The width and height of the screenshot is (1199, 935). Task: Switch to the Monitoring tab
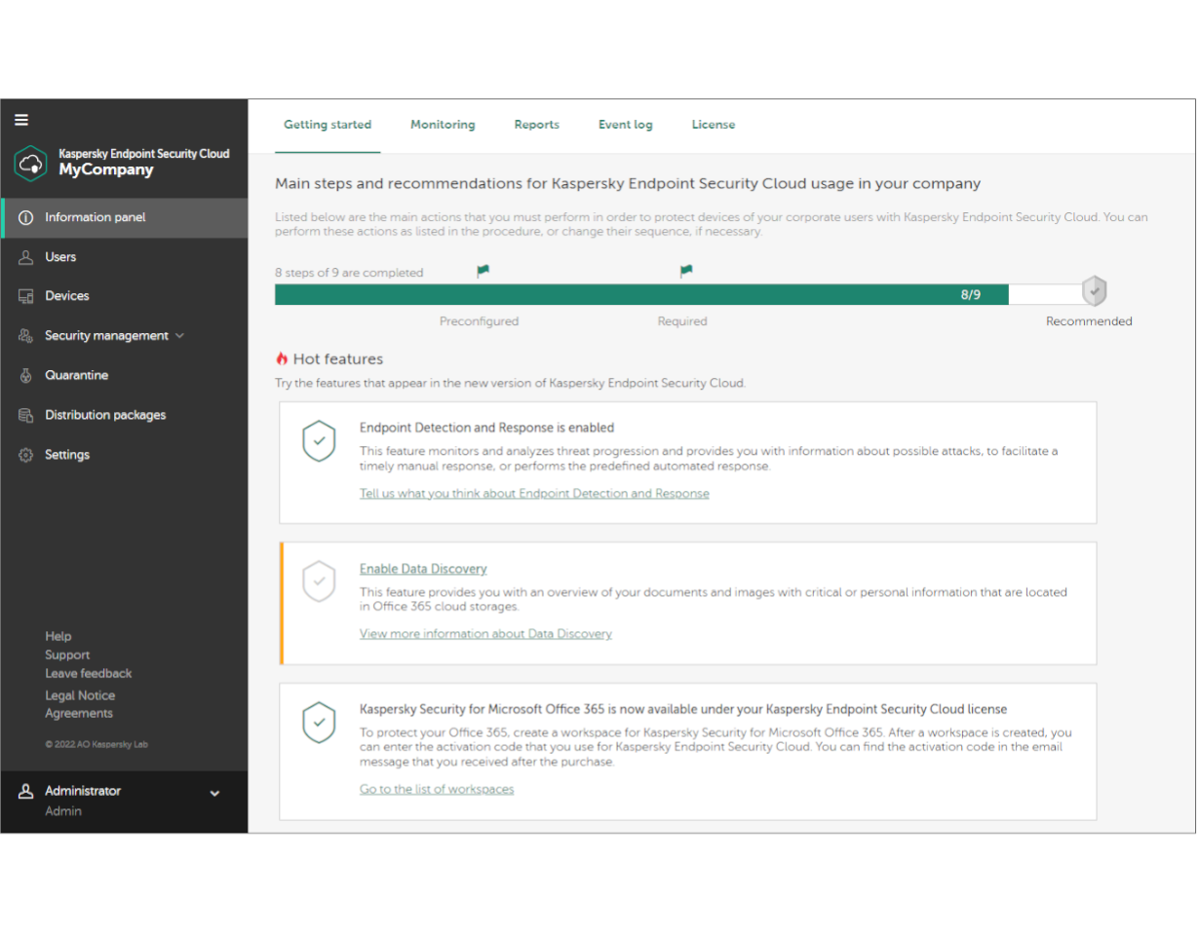[443, 125]
